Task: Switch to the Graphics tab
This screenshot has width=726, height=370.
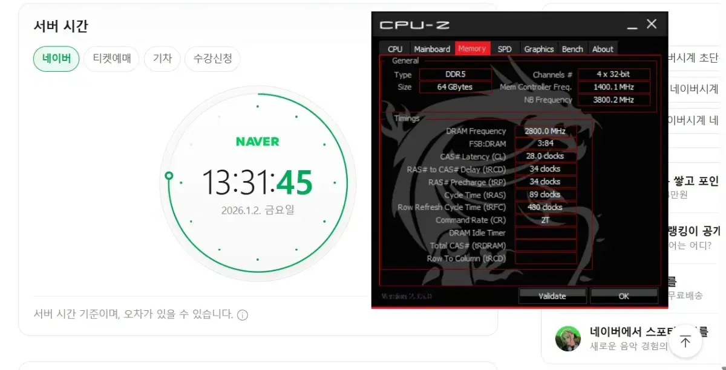Action: [538, 49]
